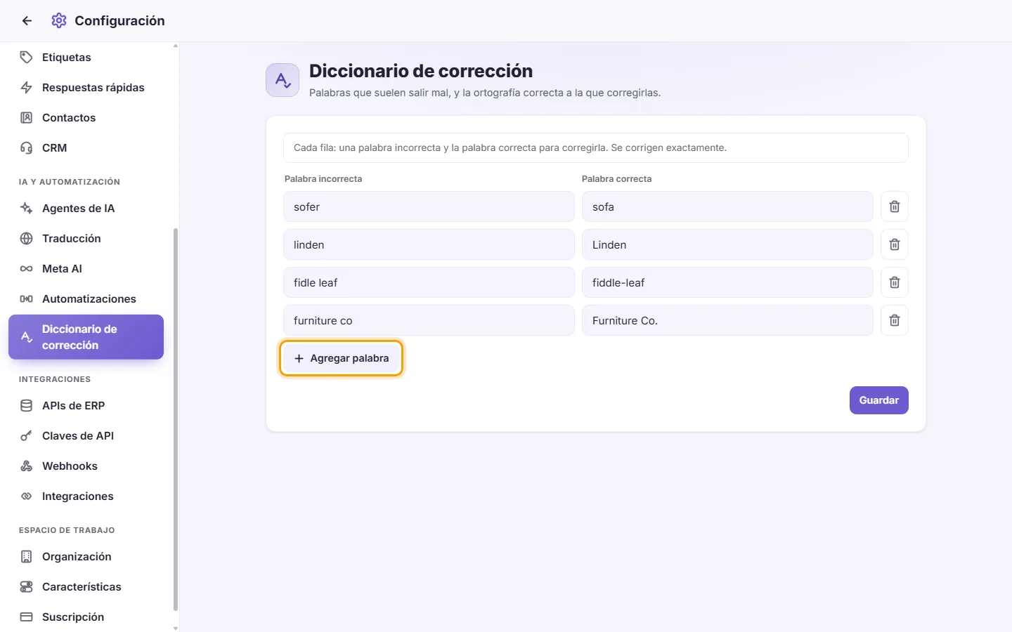The width and height of the screenshot is (1012, 632).
Task: Edit the incorrect word field 'linden'
Action: click(429, 244)
